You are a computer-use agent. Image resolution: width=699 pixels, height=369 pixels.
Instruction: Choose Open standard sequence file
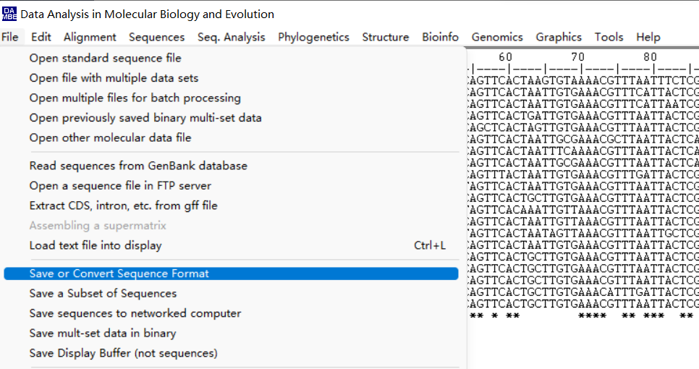pyautogui.click(x=106, y=58)
